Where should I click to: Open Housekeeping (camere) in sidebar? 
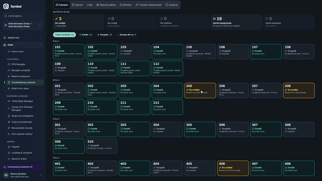24,82
